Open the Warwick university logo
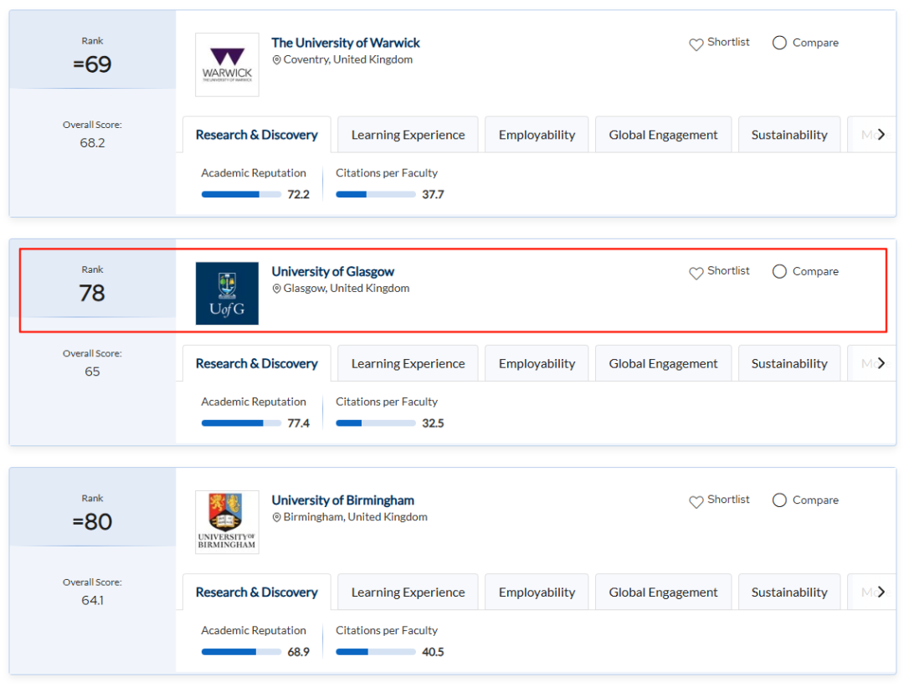This screenshot has width=904, height=687. pyautogui.click(x=227, y=64)
